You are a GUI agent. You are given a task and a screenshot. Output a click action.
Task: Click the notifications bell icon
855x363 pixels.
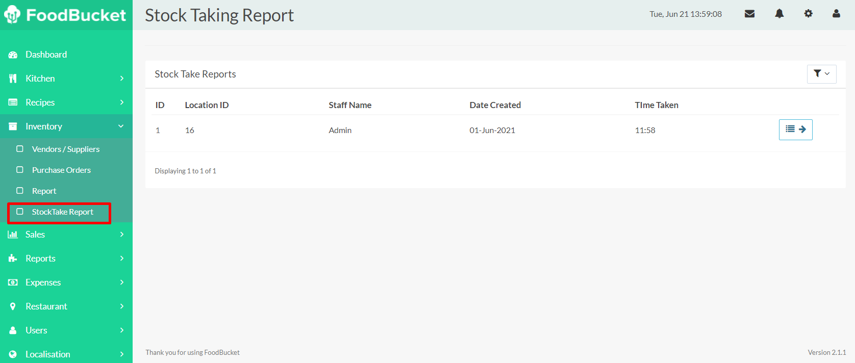pyautogui.click(x=779, y=14)
